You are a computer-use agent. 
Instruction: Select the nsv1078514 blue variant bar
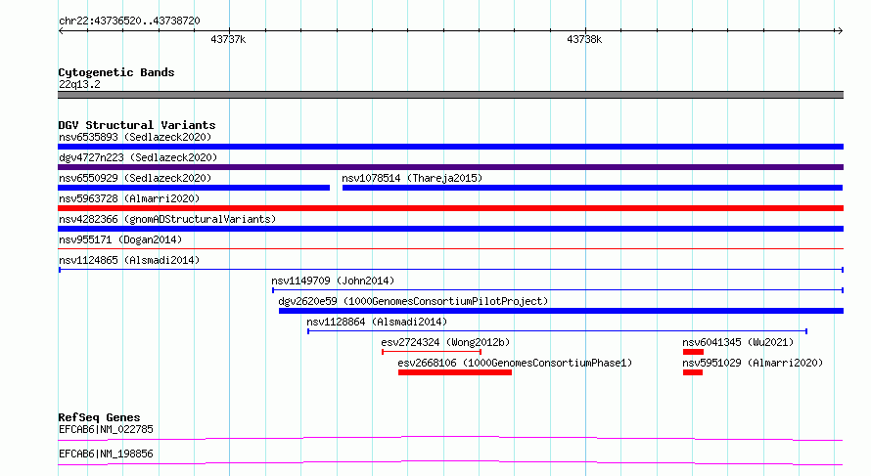click(593, 188)
